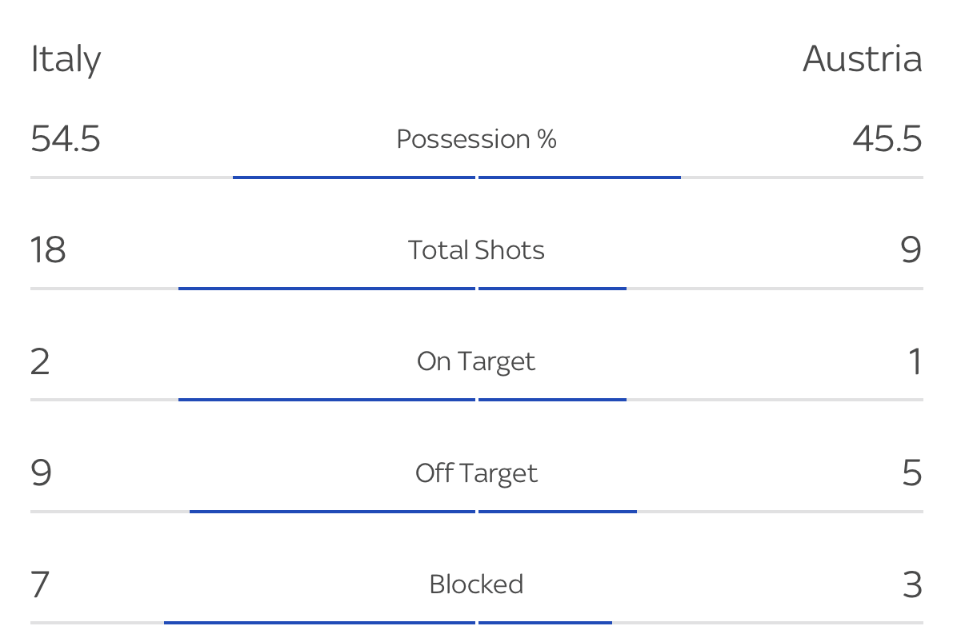Click Austria's 45.5 possession value

click(x=887, y=139)
